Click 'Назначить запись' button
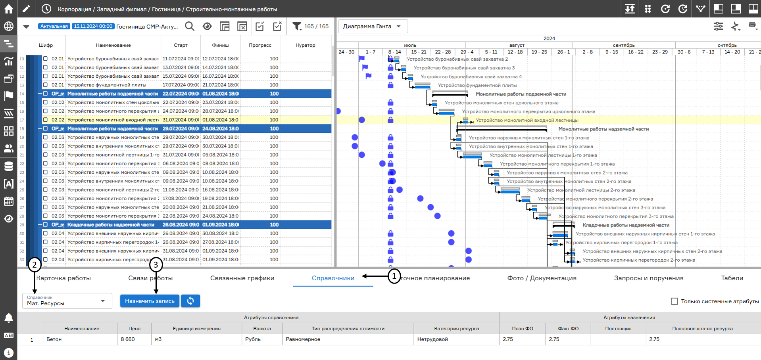This screenshot has width=761, height=360. [150, 301]
